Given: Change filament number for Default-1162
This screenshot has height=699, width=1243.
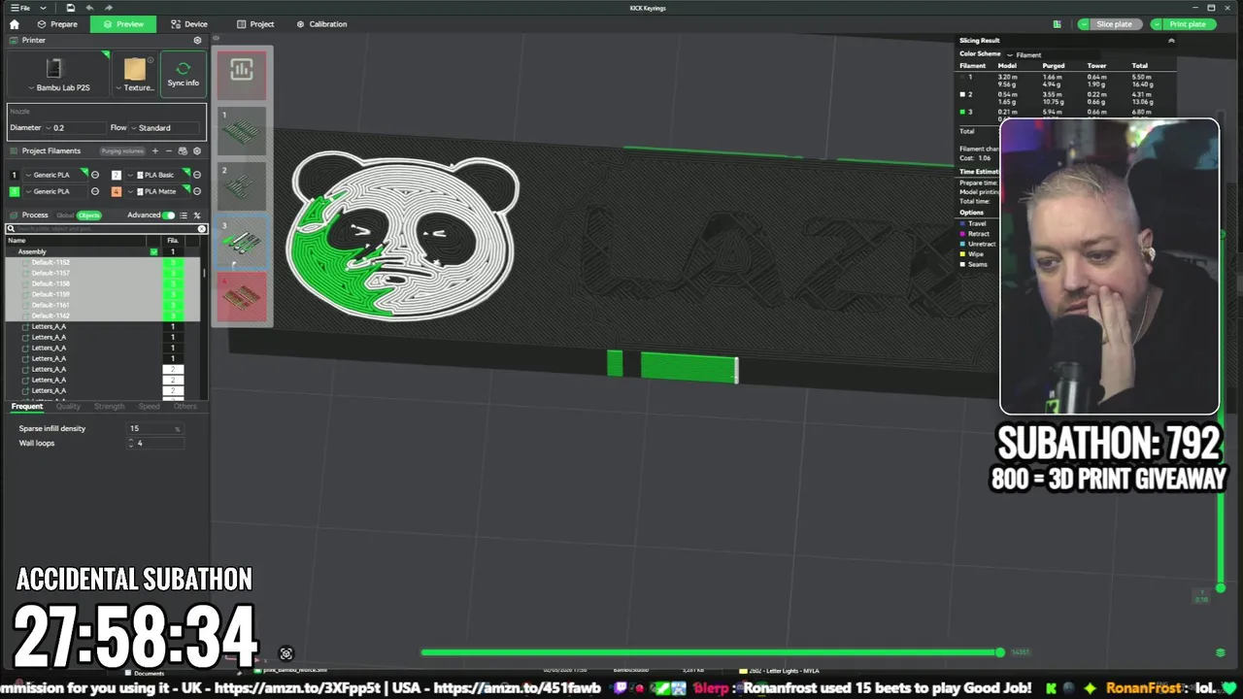Looking at the screenshot, I should coord(173,316).
